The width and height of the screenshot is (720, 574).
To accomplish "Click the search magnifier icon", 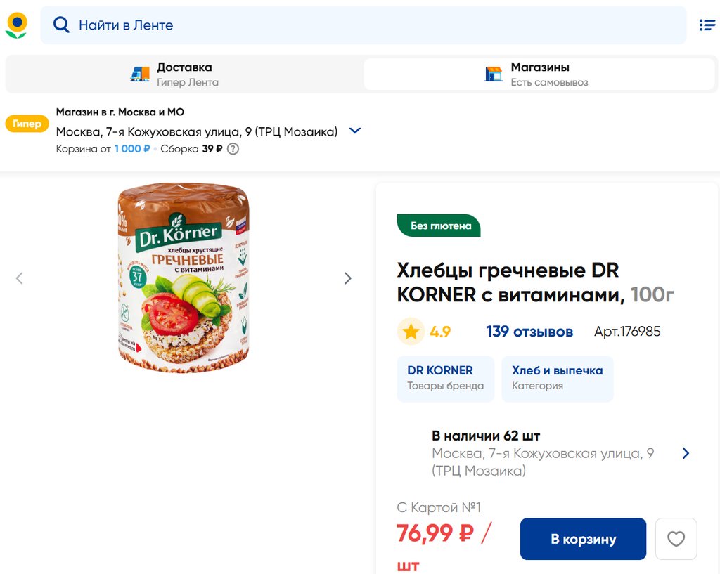I will 62,25.
